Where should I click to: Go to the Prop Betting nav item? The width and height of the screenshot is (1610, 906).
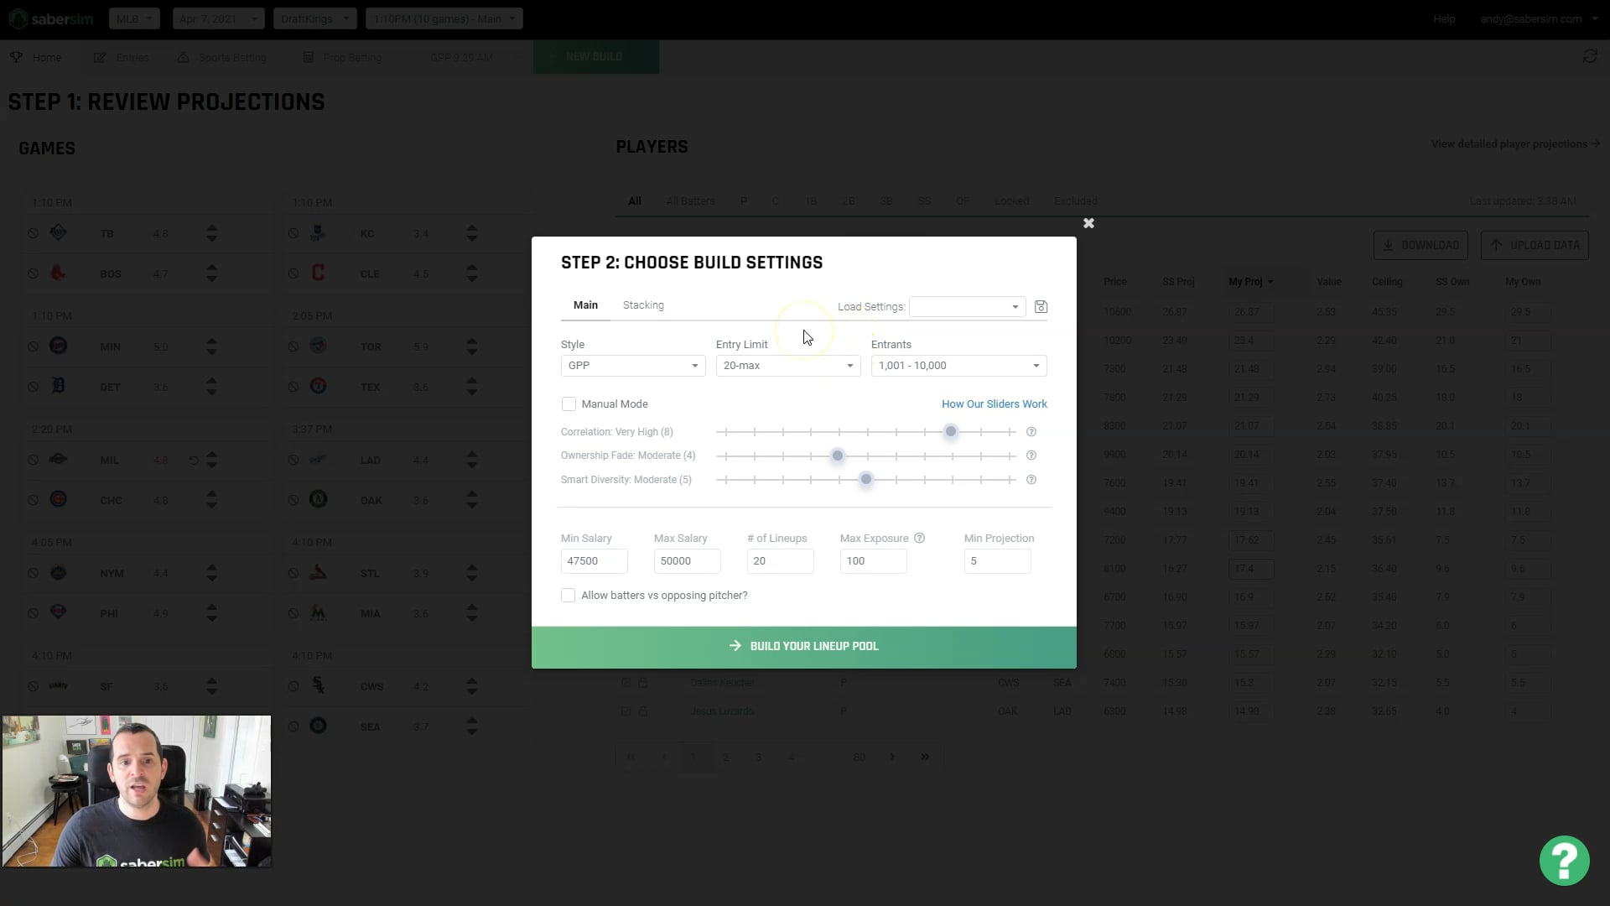342,58
